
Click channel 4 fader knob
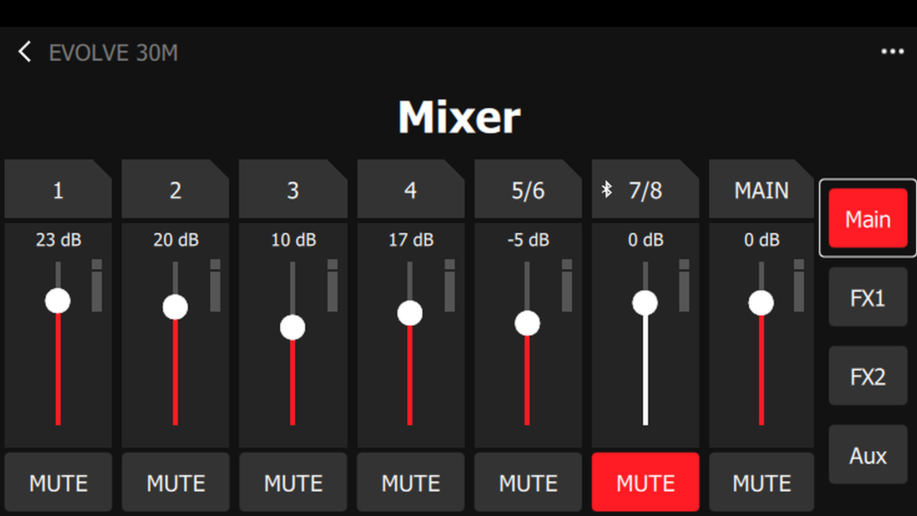point(410,313)
